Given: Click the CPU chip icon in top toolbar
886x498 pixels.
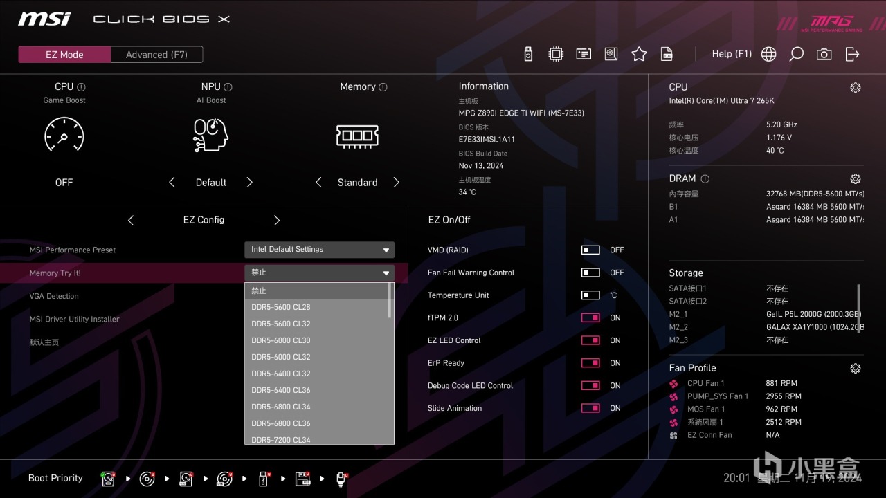Looking at the screenshot, I should click(555, 54).
